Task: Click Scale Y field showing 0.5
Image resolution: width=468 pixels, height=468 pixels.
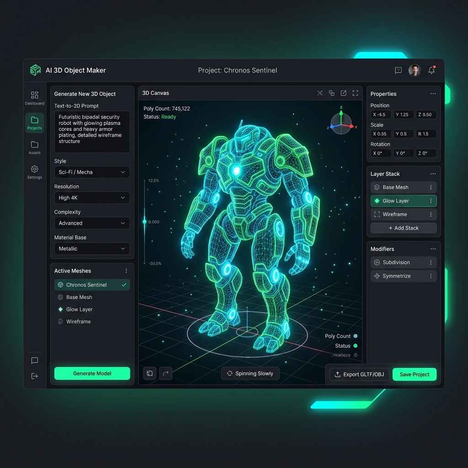Action: coord(404,134)
